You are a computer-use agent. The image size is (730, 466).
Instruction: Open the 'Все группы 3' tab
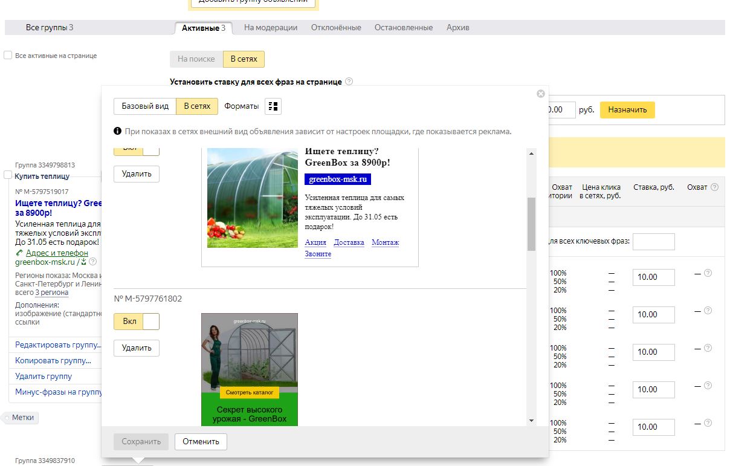click(x=50, y=28)
